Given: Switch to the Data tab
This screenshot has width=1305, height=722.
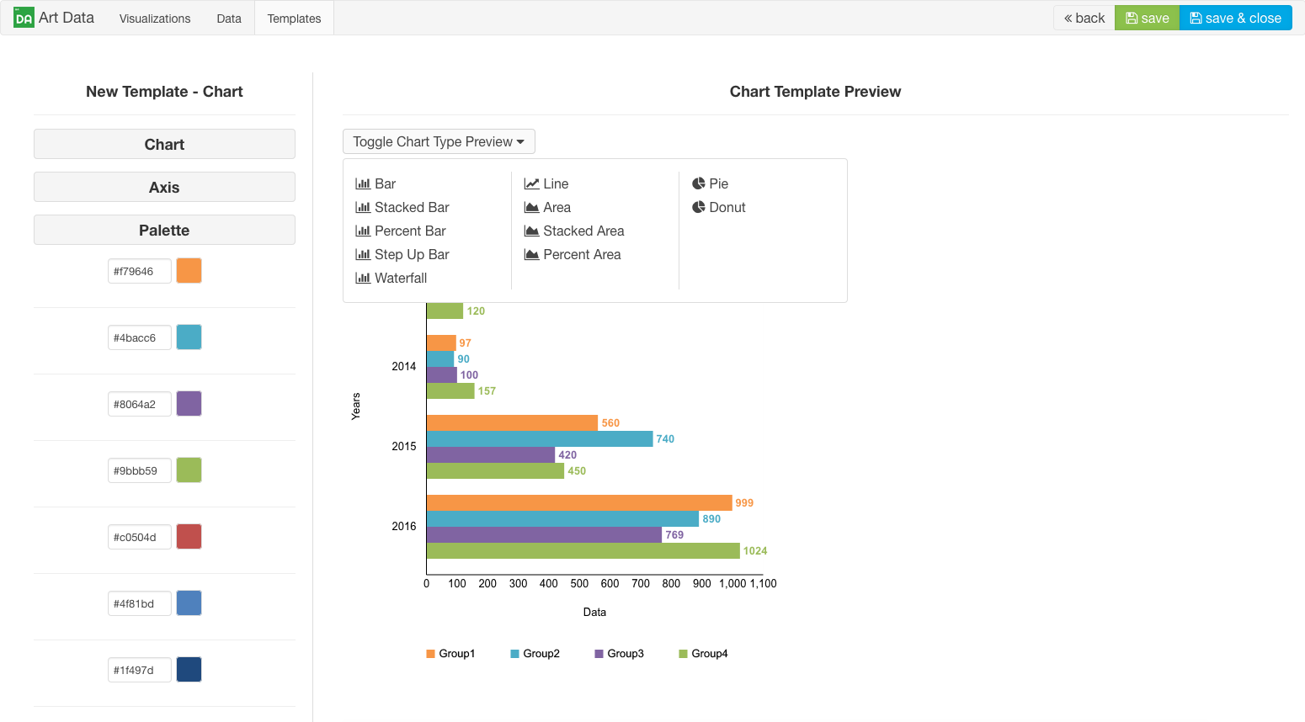Looking at the screenshot, I should tap(229, 19).
